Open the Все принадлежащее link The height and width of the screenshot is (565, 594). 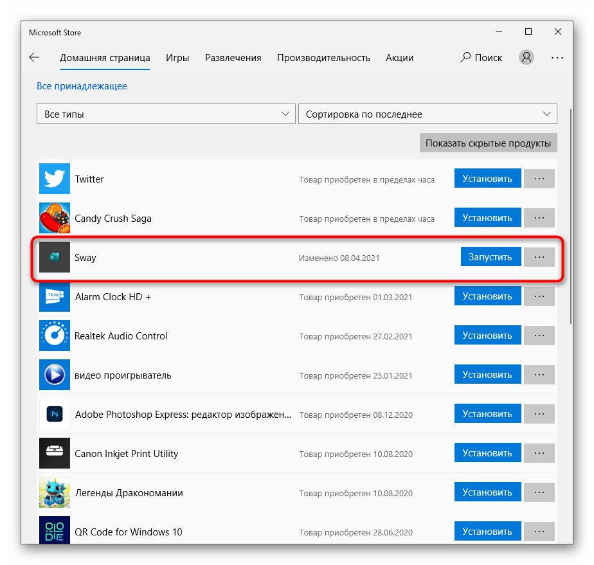pyautogui.click(x=82, y=86)
